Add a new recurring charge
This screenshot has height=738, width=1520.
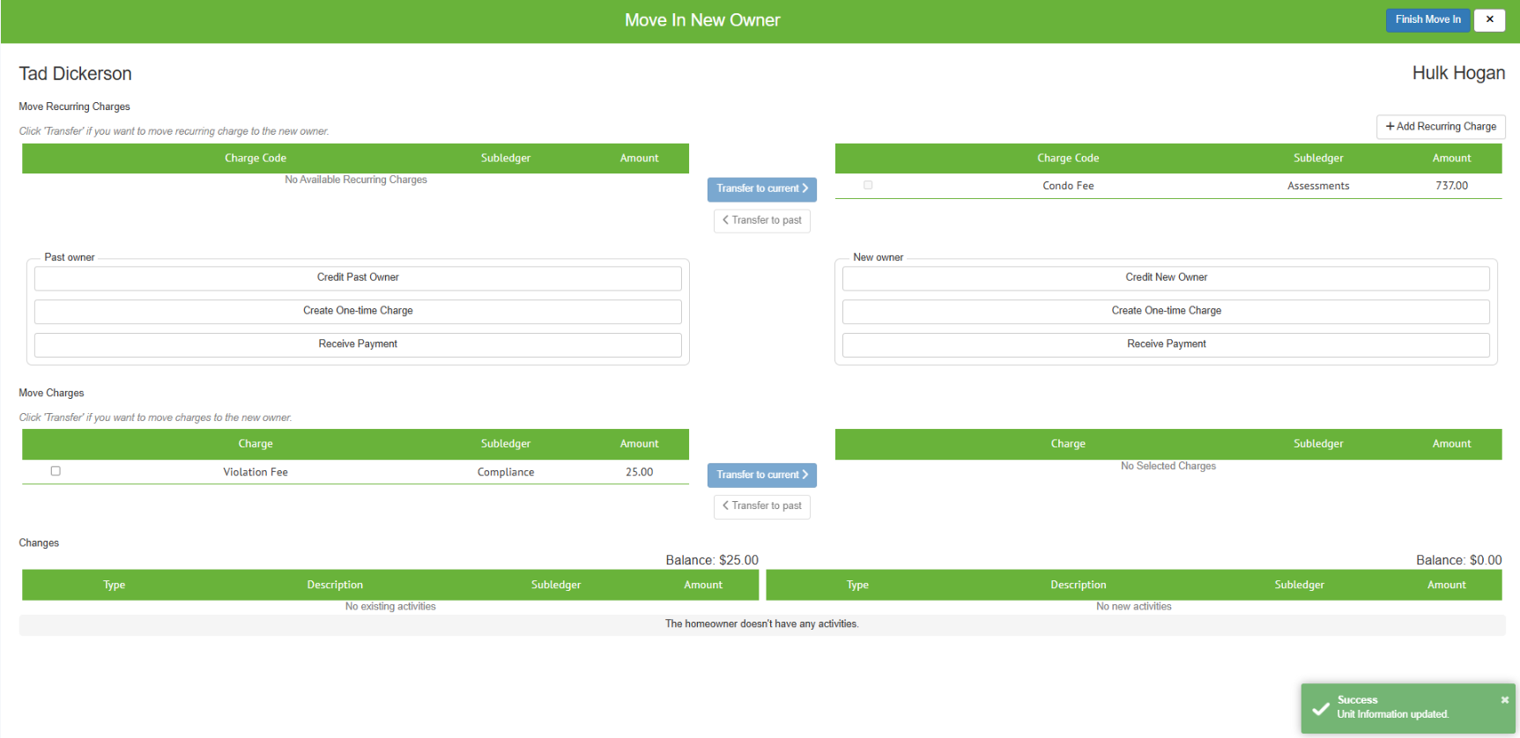pos(1441,127)
